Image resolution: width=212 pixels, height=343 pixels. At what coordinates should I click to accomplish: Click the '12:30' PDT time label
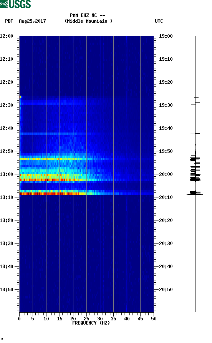[7, 105]
